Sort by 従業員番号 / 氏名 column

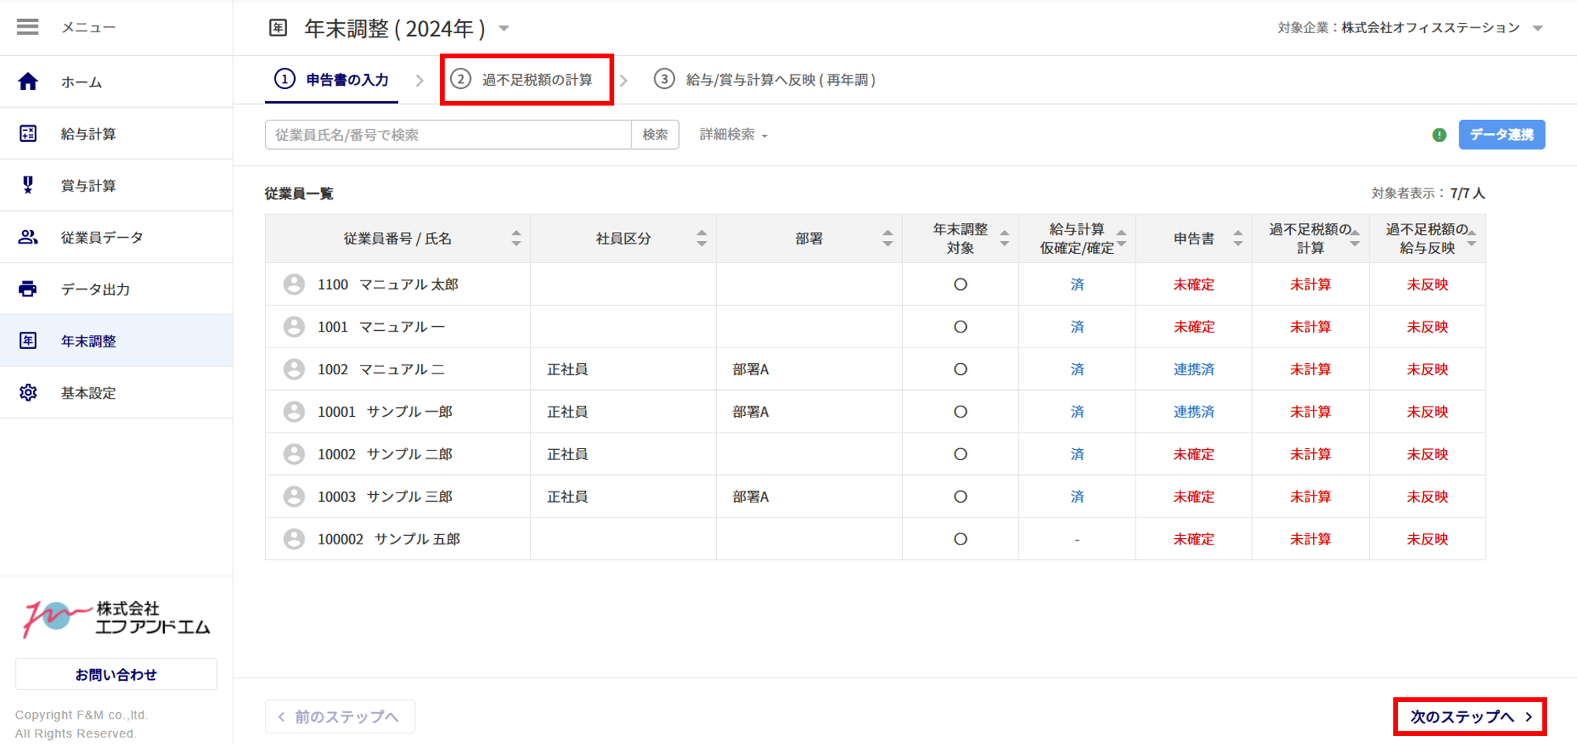516,238
